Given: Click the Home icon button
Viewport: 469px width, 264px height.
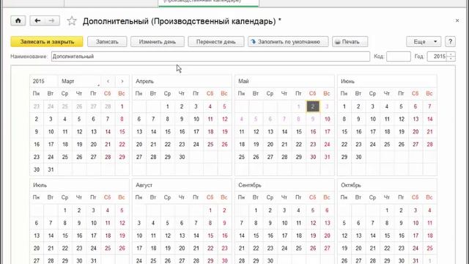Looking at the screenshot, I should pos(18,21).
